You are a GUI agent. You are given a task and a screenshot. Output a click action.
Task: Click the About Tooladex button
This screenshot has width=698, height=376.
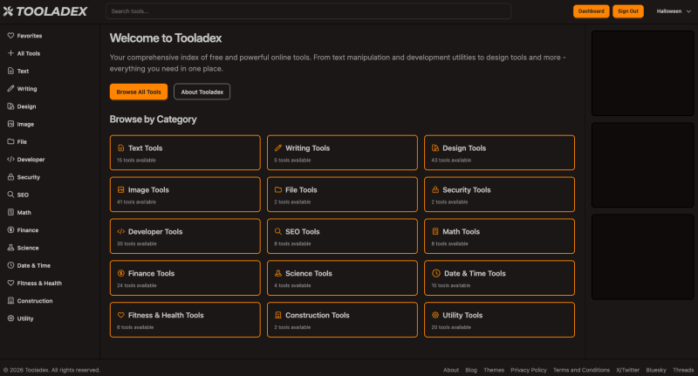coord(202,92)
